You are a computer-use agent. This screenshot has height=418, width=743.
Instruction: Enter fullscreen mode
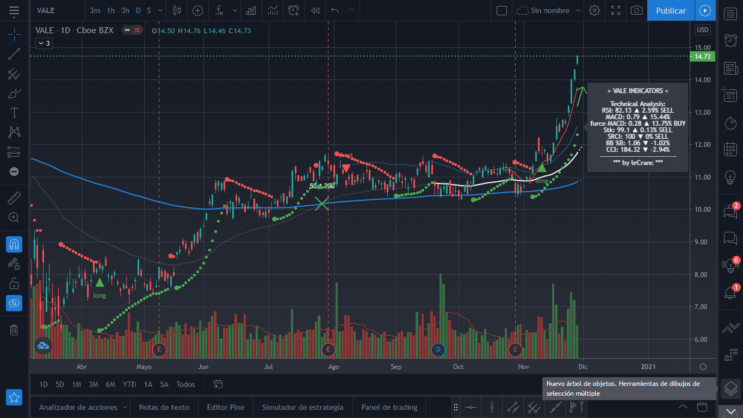point(616,10)
